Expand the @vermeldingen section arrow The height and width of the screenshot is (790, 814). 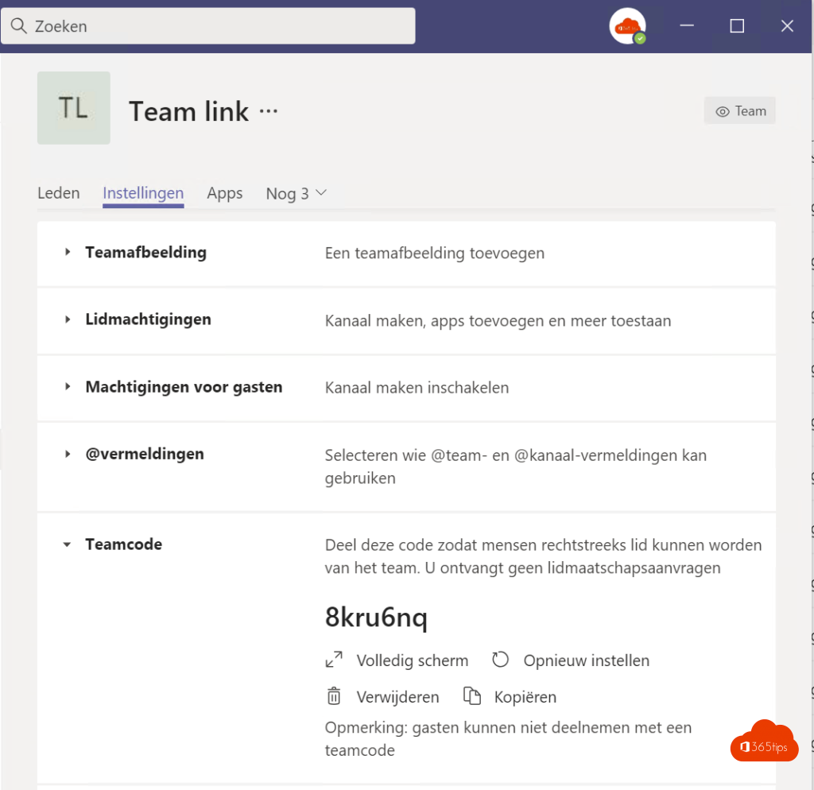coord(68,454)
